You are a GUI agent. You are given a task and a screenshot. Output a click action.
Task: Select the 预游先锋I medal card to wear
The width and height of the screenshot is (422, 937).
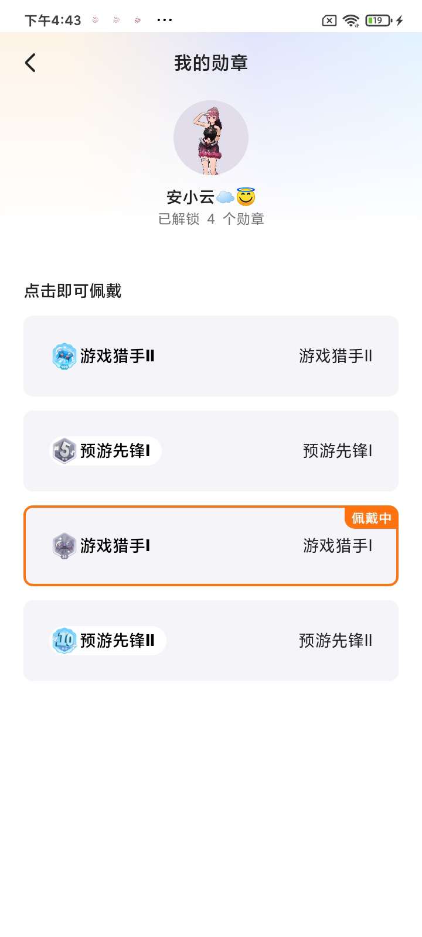(x=211, y=451)
